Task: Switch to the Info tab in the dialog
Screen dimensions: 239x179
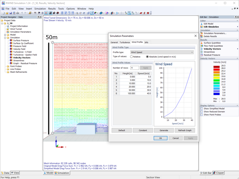Action: click(146, 42)
